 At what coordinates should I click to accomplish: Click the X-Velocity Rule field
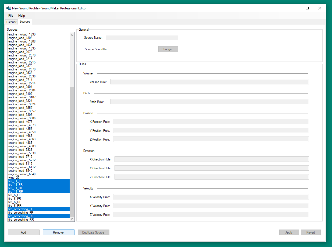point(211,197)
